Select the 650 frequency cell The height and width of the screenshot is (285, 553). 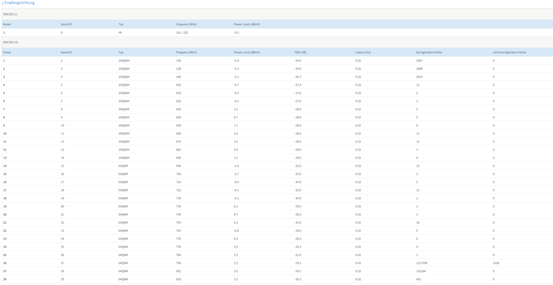click(x=178, y=117)
